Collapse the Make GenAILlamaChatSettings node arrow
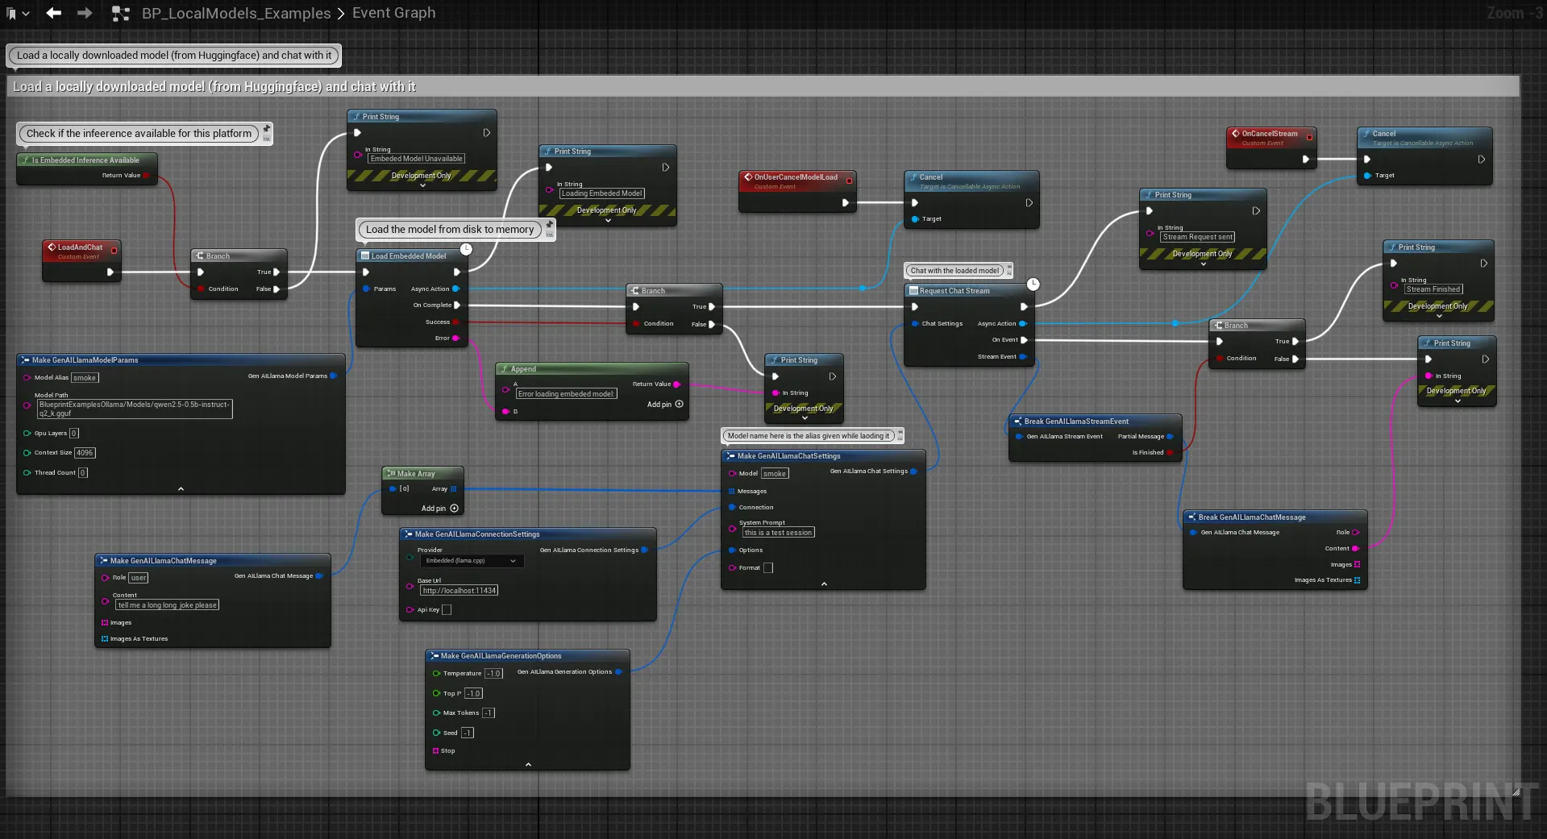This screenshot has height=839, width=1547. tap(824, 584)
